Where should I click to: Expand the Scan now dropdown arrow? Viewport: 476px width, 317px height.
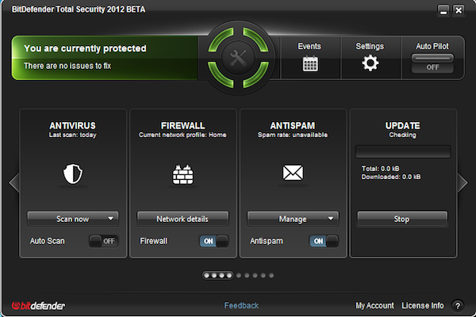pos(111,219)
